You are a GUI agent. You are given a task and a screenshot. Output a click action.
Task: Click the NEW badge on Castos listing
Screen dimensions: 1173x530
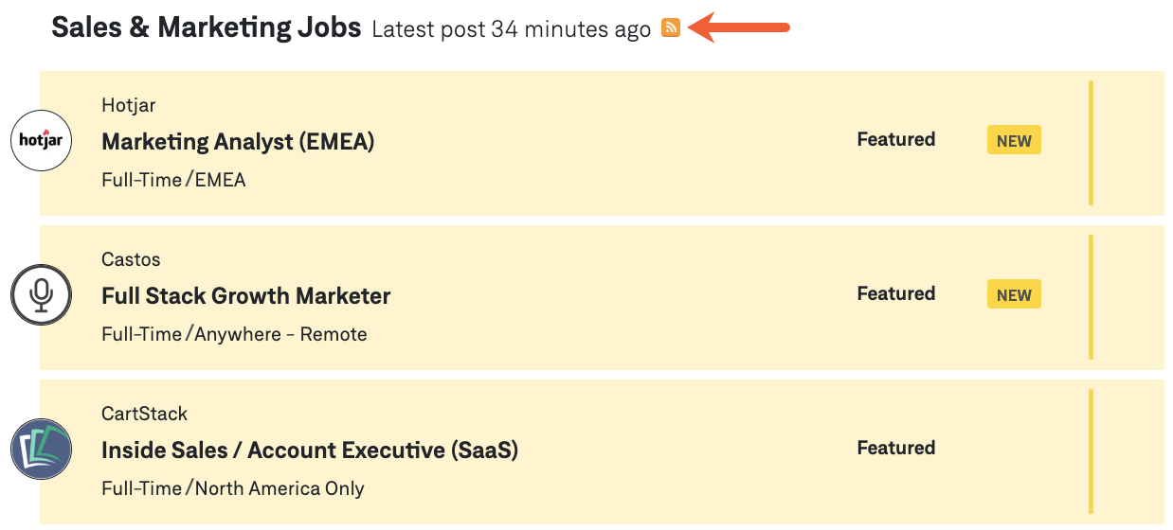(x=1014, y=295)
